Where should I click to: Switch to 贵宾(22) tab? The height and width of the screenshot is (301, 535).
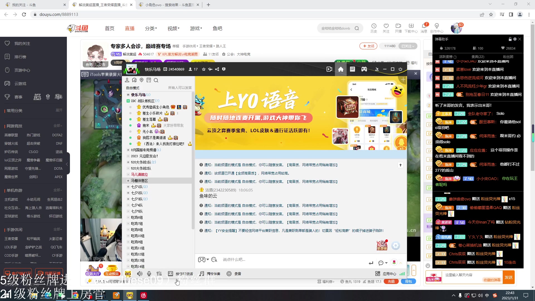point(478,57)
